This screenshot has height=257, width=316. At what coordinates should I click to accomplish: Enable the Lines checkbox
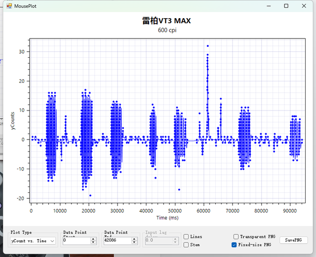tap(186, 237)
